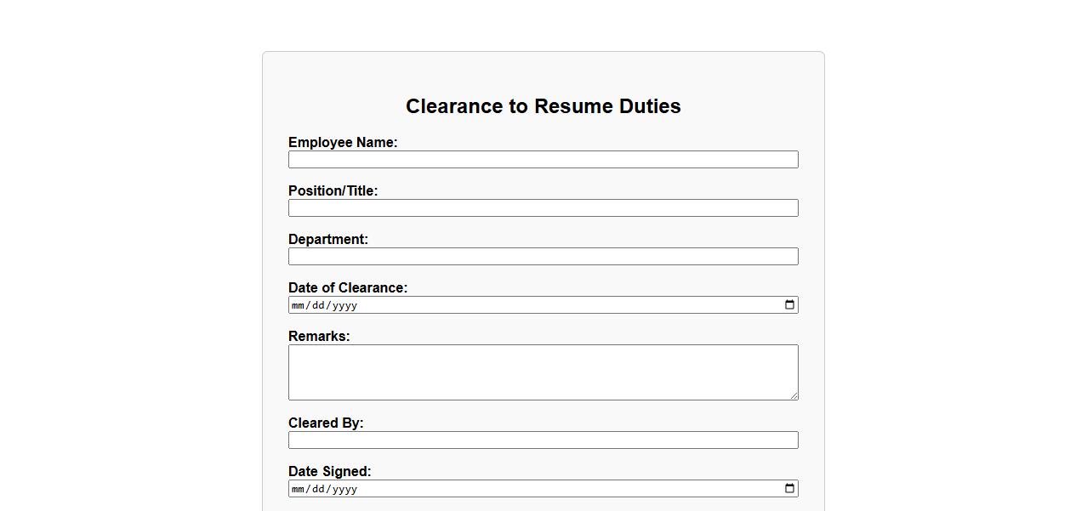The width and height of the screenshot is (1087, 511).
Task: Open the Date Signed calendar picker
Action: pos(789,489)
